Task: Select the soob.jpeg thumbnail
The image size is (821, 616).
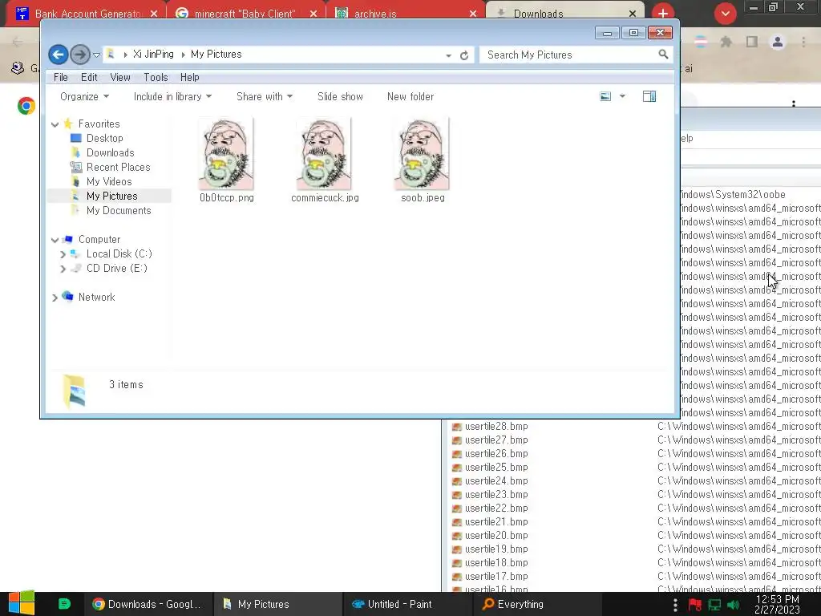Action: (422, 153)
